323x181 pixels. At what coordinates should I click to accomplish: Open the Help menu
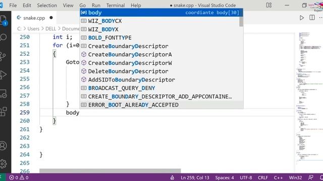(x=136, y=6)
